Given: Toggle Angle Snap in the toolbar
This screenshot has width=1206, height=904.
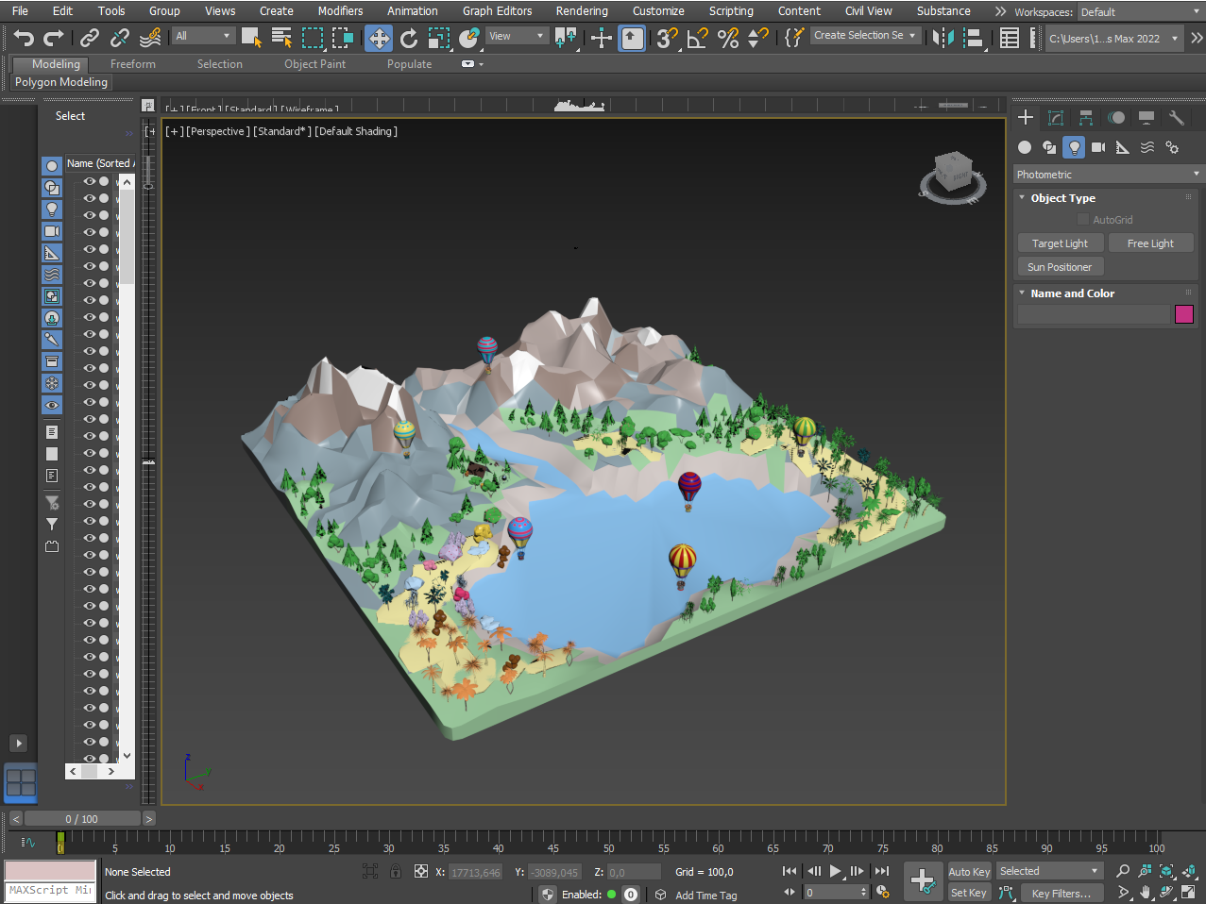Looking at the screenshot, I should click(698, 38).
